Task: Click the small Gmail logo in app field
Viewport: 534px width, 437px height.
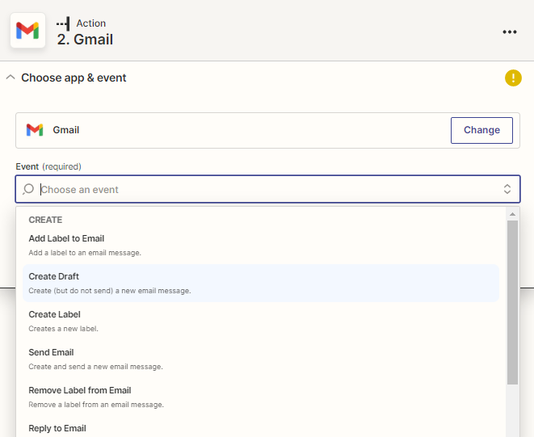Action: coord(35,130)
